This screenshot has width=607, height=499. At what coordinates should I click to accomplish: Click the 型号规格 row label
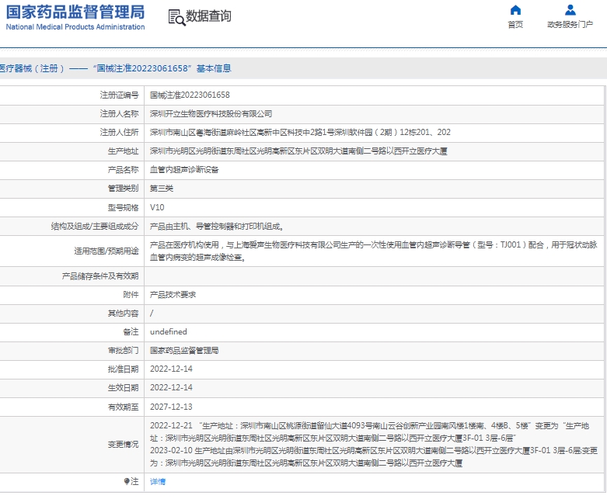click(123, 207)
